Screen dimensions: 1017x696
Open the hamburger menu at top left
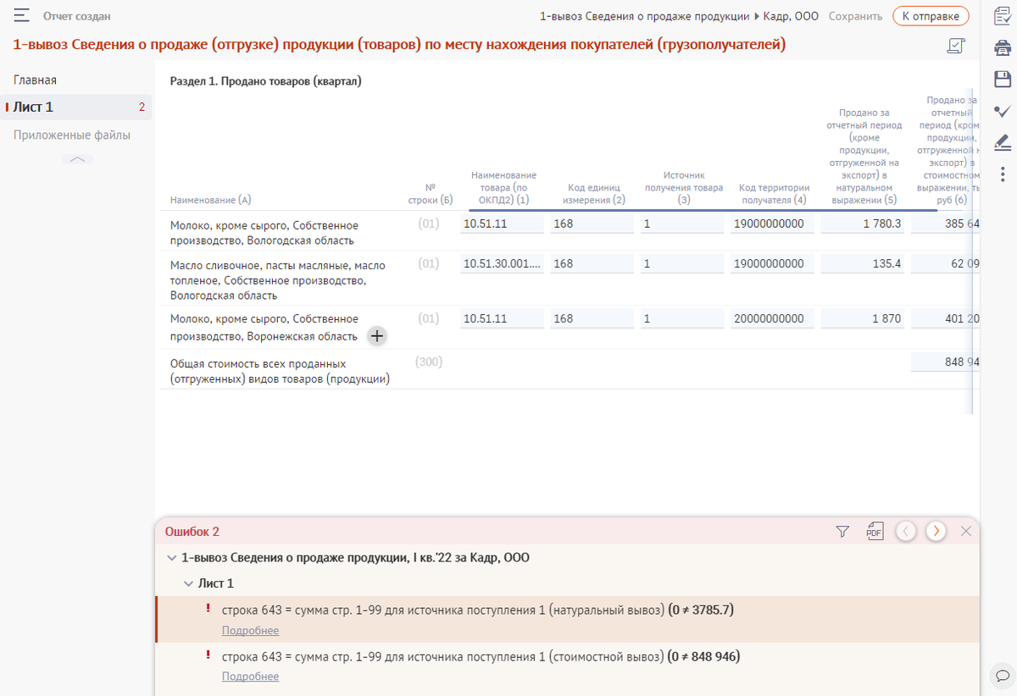click(23, 16)
